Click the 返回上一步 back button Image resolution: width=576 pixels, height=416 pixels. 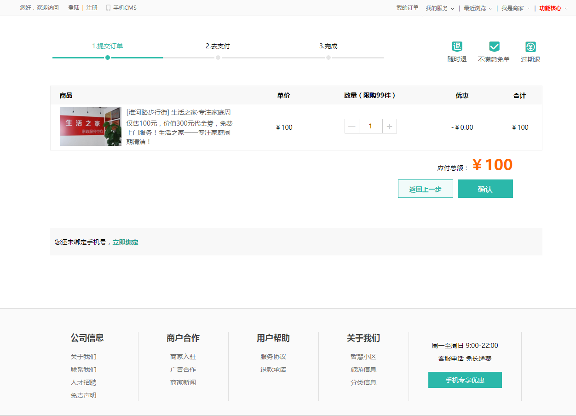(x=425, y=189)
